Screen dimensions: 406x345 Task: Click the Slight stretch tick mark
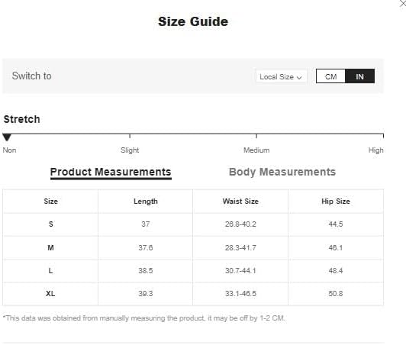[130, 136]
